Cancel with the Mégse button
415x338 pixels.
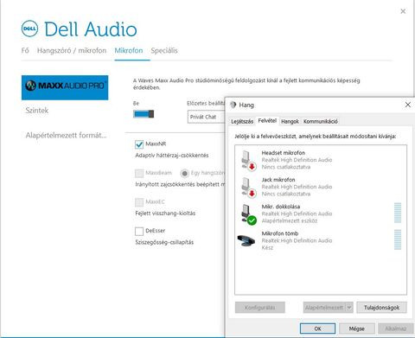coord(357,328)
